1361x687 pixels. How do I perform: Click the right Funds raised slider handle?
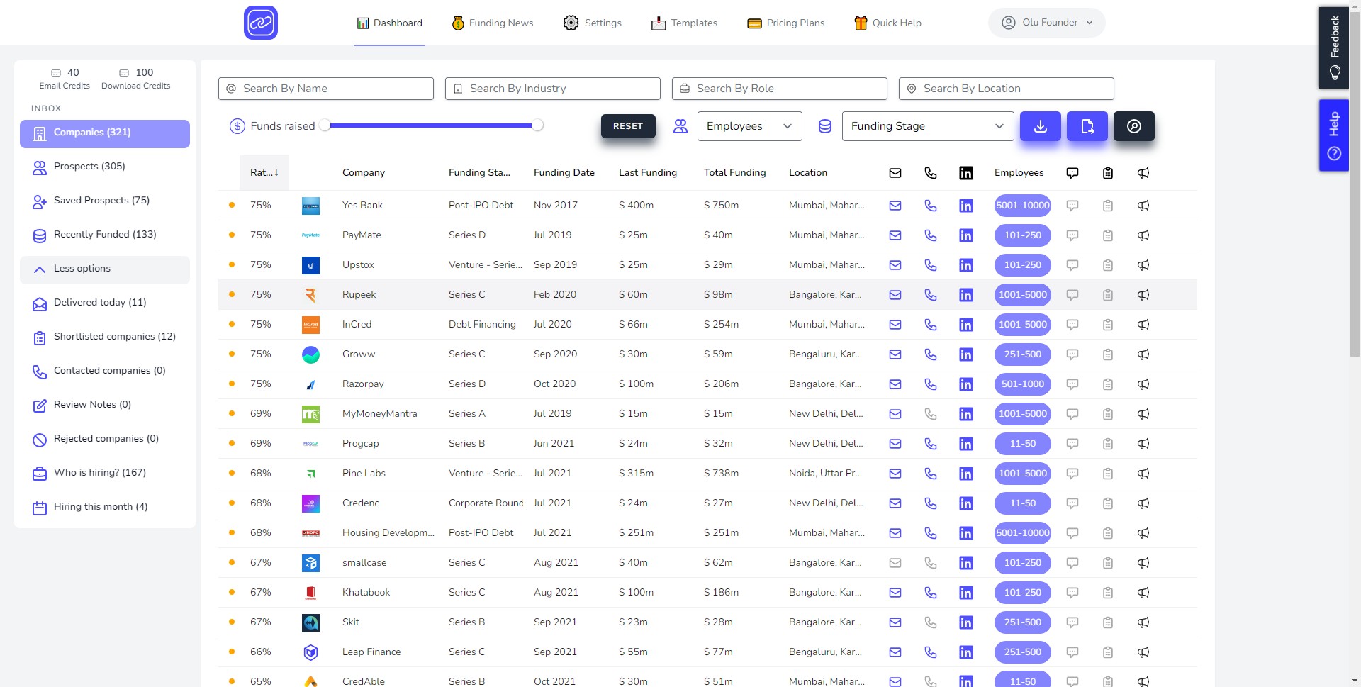[x=537, y=125]
